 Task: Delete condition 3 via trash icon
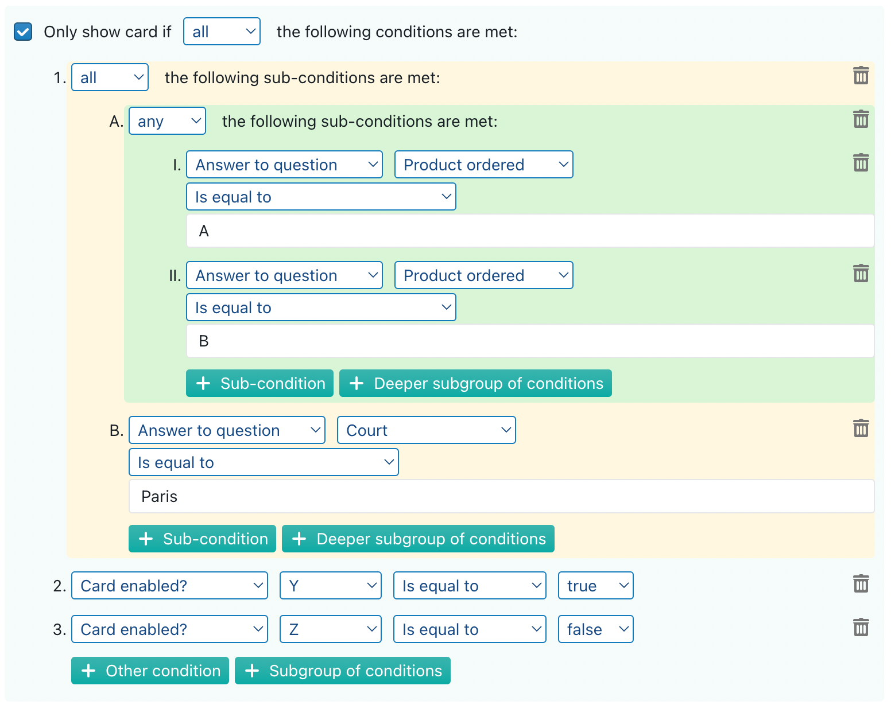pos(861,628)
